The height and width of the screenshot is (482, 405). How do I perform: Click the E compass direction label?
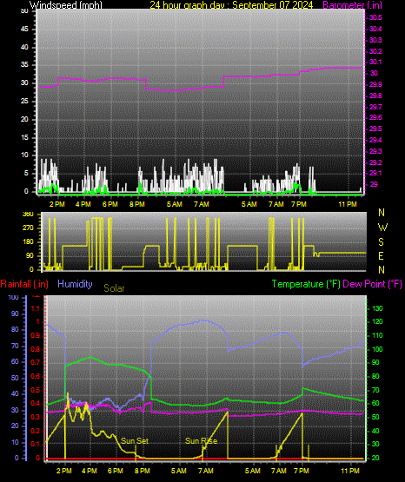point(381,255)
